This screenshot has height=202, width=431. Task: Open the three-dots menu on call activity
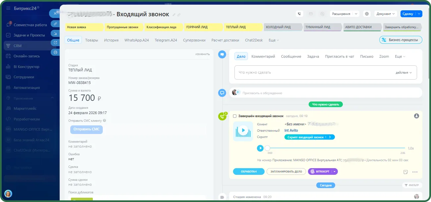415,172
